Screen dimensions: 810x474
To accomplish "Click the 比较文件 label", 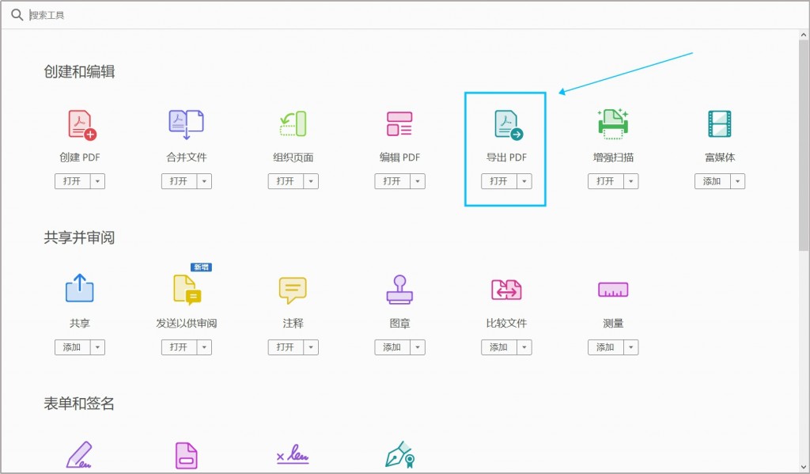I will 506,323.
